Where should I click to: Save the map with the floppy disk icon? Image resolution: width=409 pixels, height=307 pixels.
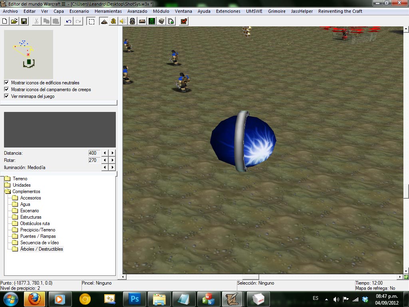[24, 22]
